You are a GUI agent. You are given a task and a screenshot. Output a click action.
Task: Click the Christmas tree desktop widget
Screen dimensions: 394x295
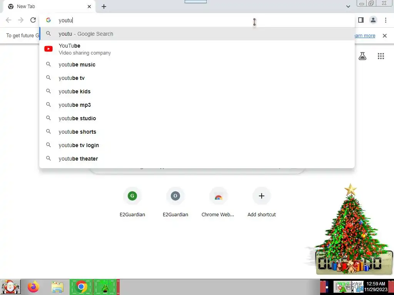point(352,228)
